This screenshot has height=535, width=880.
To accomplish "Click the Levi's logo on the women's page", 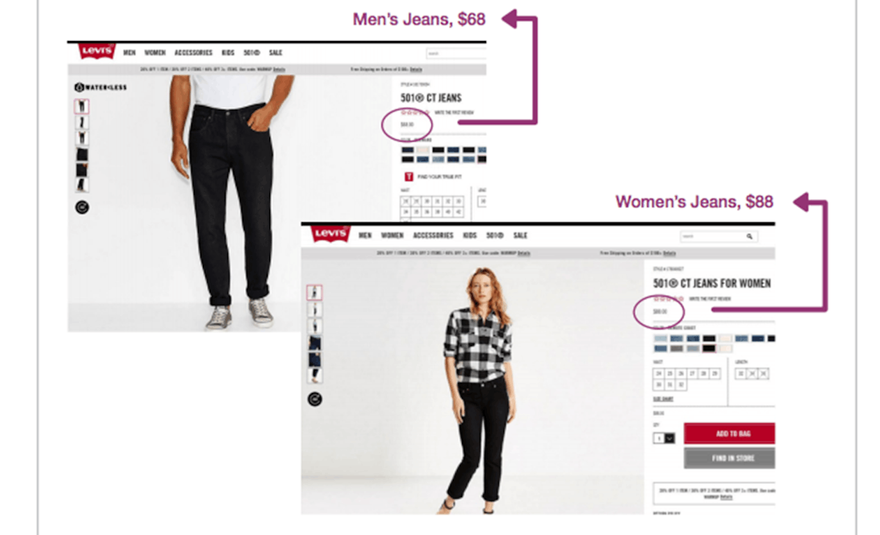I will point(331,234).
